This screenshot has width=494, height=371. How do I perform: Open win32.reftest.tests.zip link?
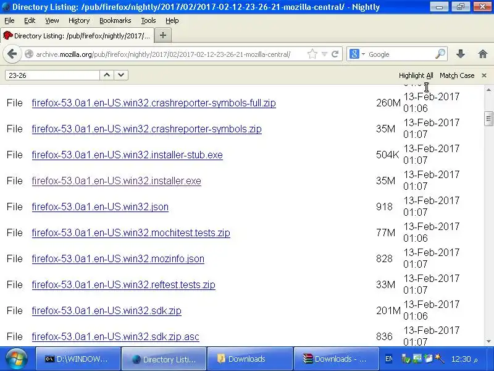[x=124, y=284]
